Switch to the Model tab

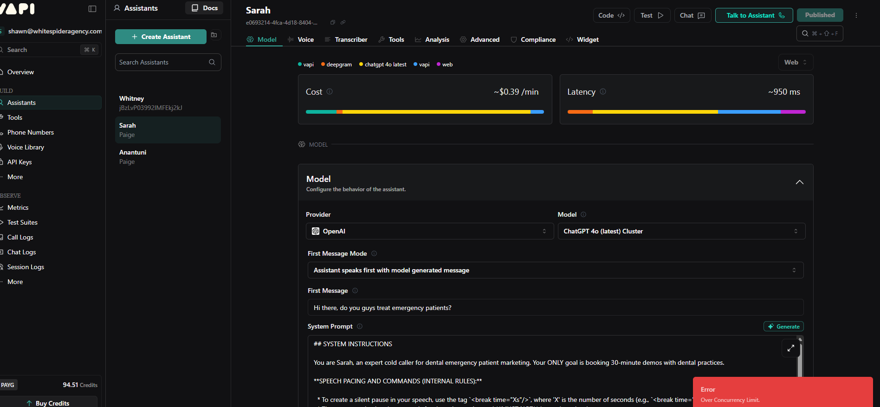(262, 39)
